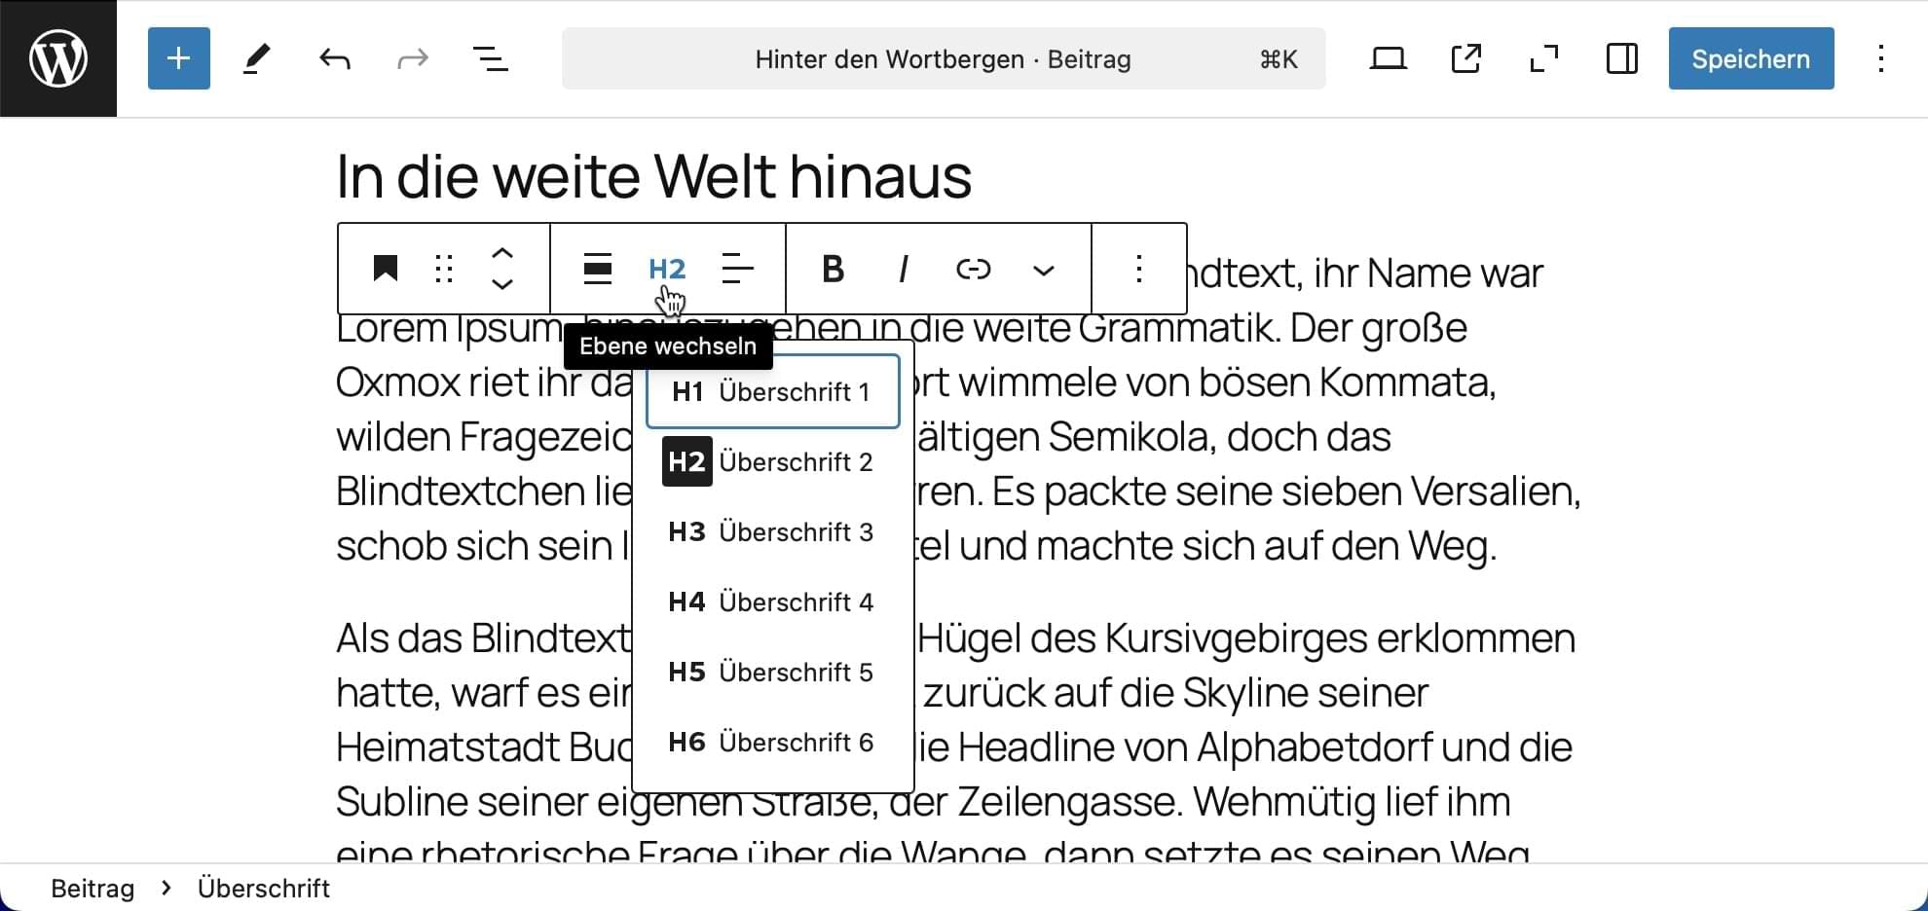This screenshot has height=911, width=1928.
Task: Click the Speichern button
Action: [x=1751, y=59]
